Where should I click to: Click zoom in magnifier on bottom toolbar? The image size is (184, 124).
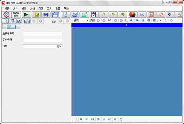tap(81, 119)
